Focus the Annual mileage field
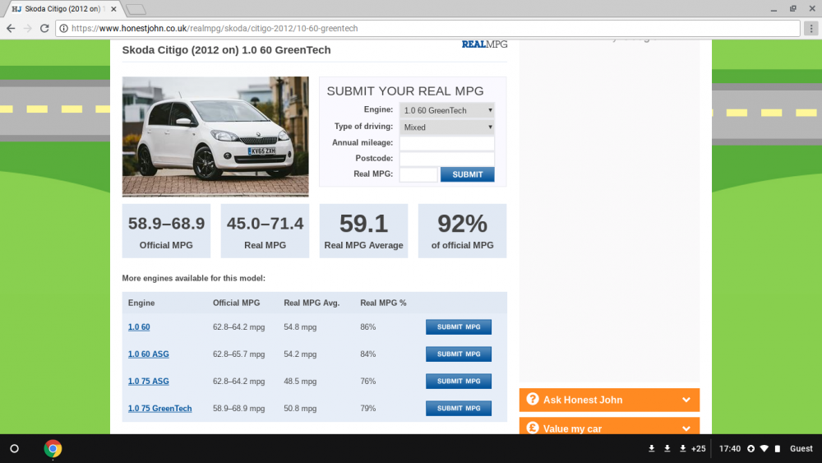 point(446,142)
